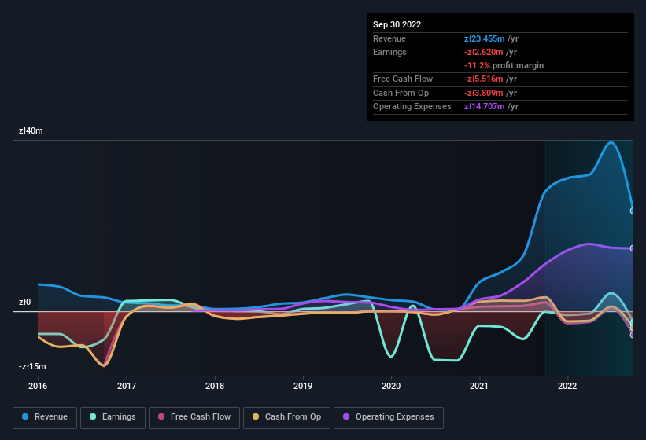Click the zł14.707m operating expenses value
Viewport: 646px width, 440px height.
click(x=484, y=107)
